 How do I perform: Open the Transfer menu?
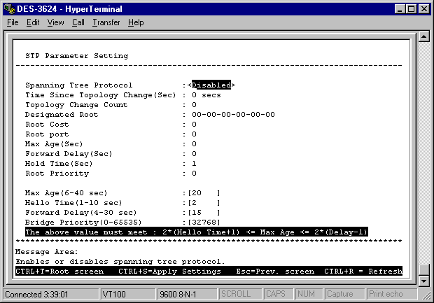[x=106, y=22]
